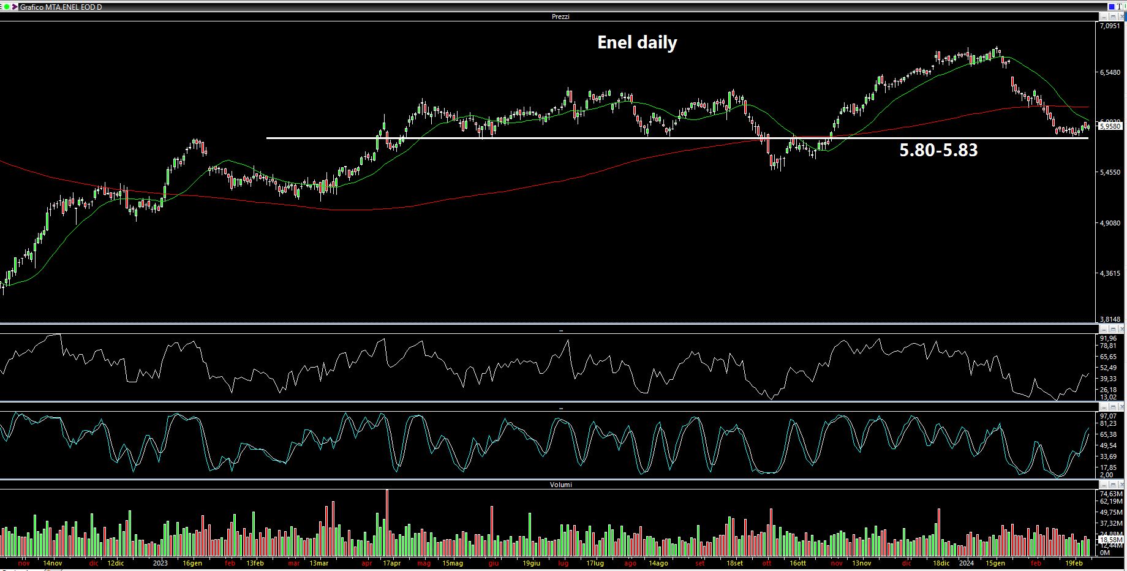Click the Grafico MTA.ENEL EOD D title

61,7
